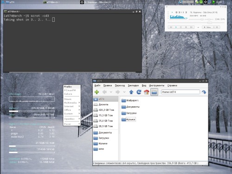The image size is (232, 174).
Task: Select the Wallpapers folder in the file list
Action: point(130,100)
